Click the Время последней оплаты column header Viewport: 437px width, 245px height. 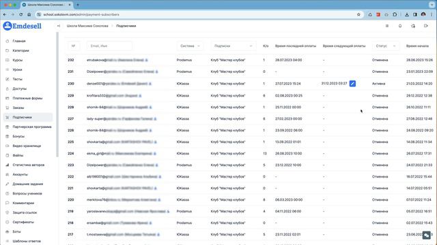point(296,46)
